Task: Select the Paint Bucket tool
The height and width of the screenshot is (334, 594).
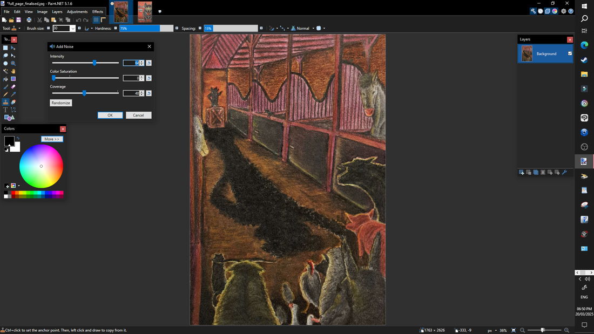Action: coord(5,79)
